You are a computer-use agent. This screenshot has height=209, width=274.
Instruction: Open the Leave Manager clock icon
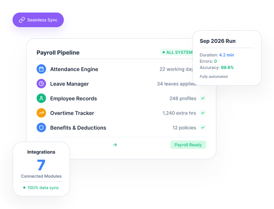(x=41, y=84)
